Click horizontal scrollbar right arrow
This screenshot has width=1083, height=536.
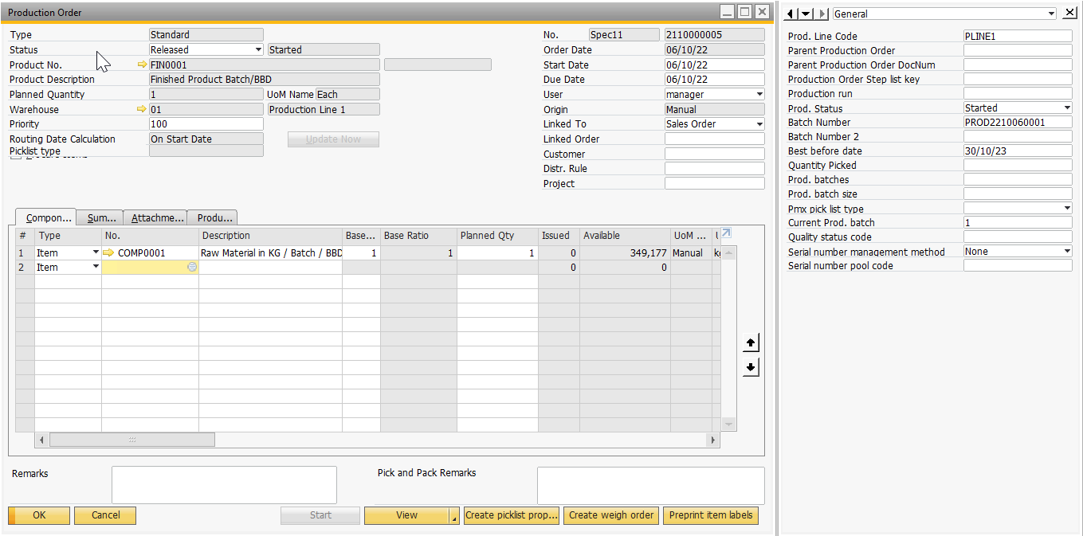click(x=713, y=440)
